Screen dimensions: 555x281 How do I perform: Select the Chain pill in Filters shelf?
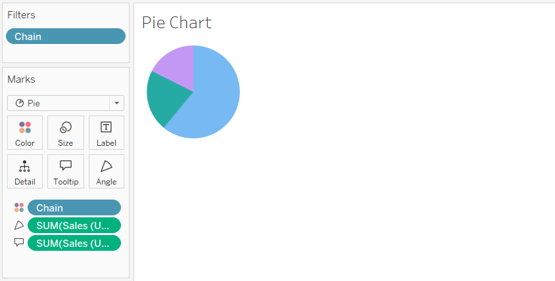point(65,36)
